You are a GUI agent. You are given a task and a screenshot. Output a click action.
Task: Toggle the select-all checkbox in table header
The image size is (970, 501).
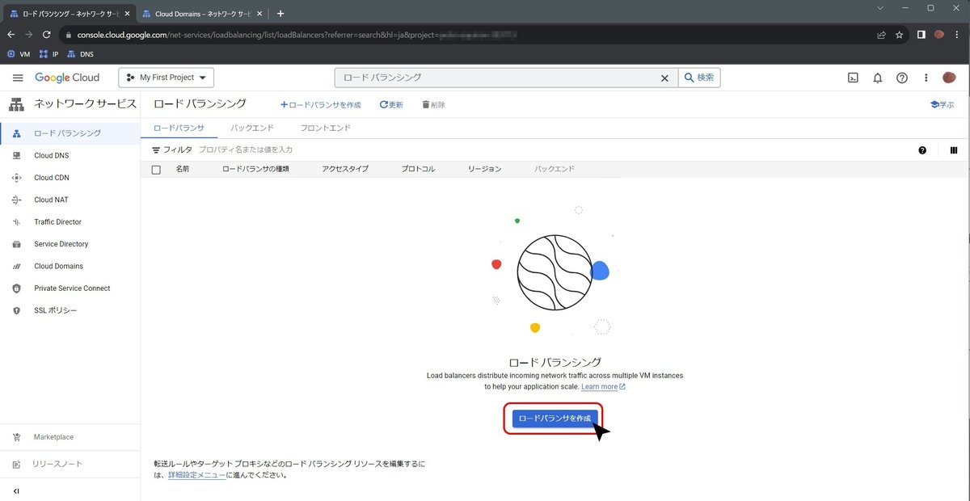tap(156, 170)
